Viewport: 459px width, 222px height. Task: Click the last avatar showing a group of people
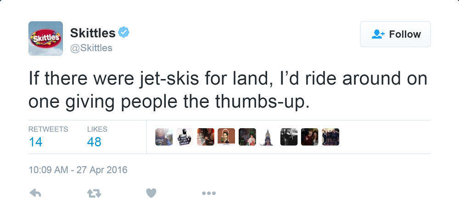click(x=330, y=137)
